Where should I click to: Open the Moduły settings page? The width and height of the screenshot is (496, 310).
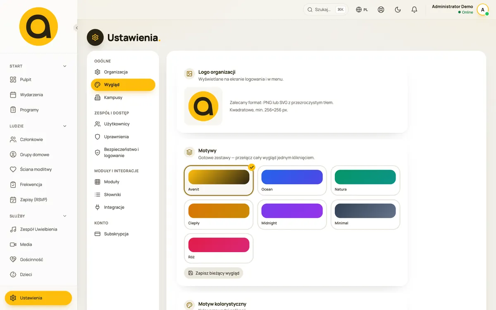pos(123,182)
